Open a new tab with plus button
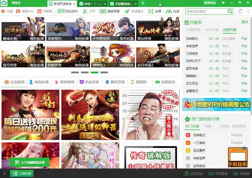 click(143, 3)
